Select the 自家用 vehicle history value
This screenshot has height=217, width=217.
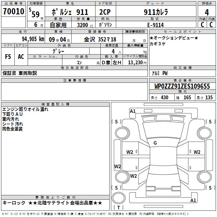tap(58, 25)
